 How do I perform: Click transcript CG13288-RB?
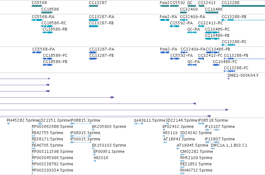(x=234, y=17)
